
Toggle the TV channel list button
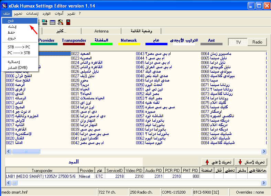[238, 42]
